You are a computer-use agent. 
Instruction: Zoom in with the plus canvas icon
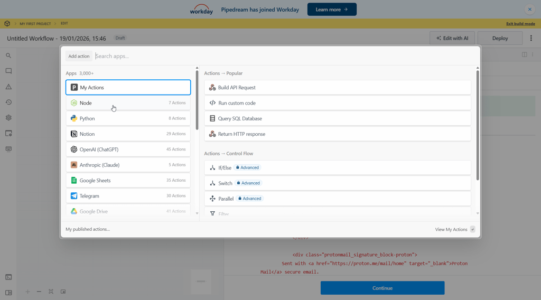(x=27, y=292)
